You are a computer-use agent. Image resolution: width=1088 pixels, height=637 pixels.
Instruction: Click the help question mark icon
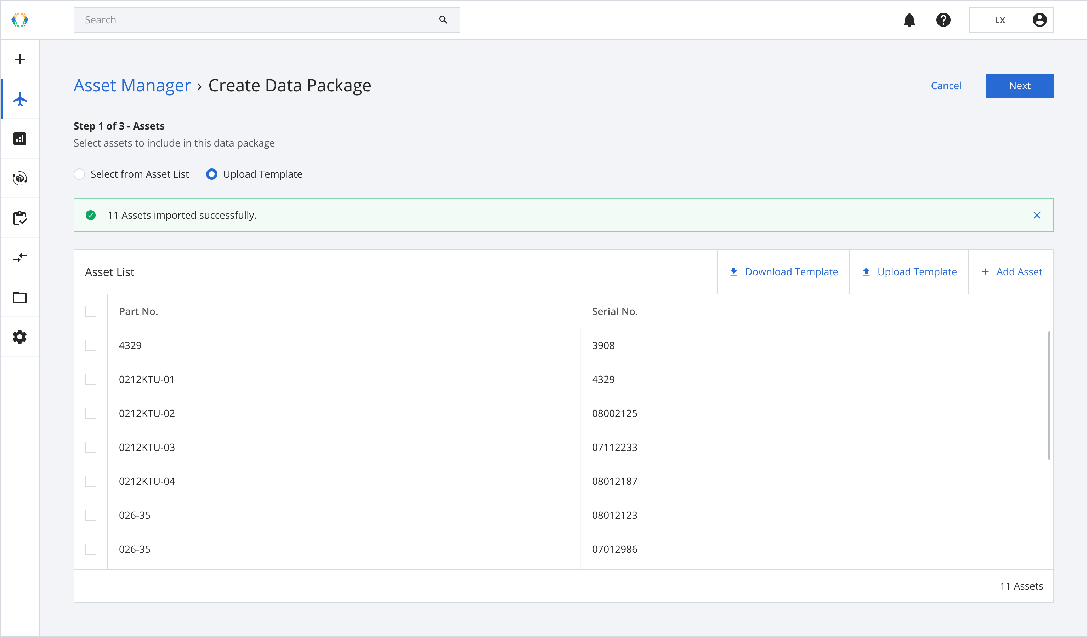943,20
